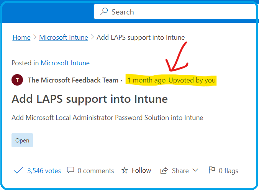Viewport: 259px width, 191px height.
Task: Click the Open status badge
Action: tap(22, 140)
